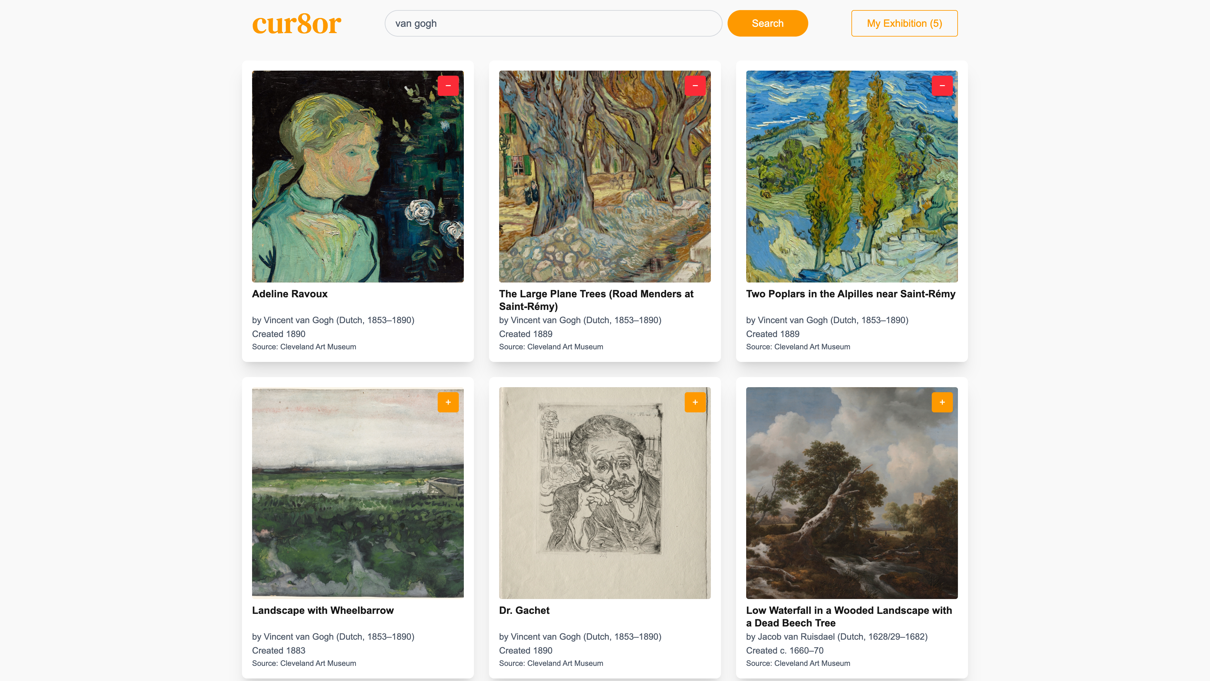This screenshot has height=681, width=1210.
Task: Open the Landscape with Wheelbarrow image
Action: coord(358,493)
